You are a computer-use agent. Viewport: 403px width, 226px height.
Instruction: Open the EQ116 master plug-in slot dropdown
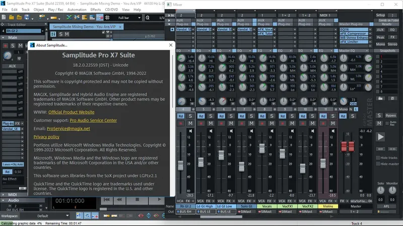[370, 30]
